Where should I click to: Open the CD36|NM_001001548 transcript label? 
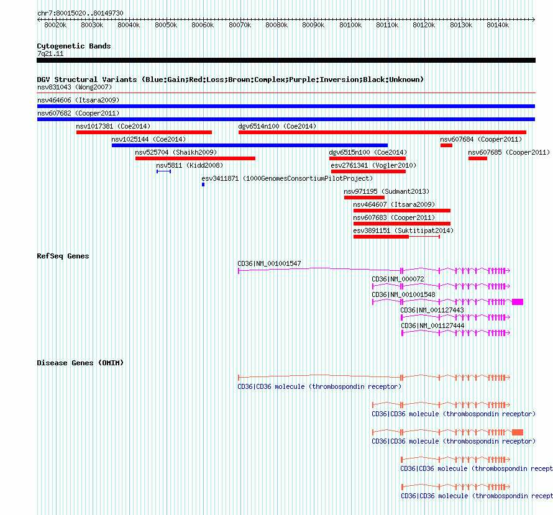(x=403, y=294)
